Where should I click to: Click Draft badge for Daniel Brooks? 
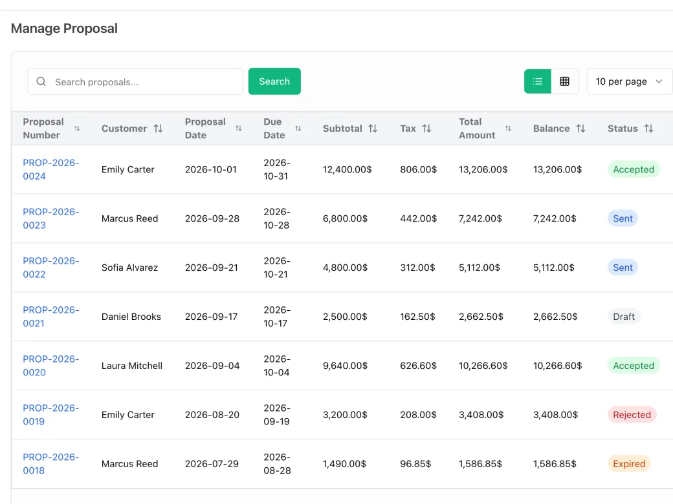624,317
